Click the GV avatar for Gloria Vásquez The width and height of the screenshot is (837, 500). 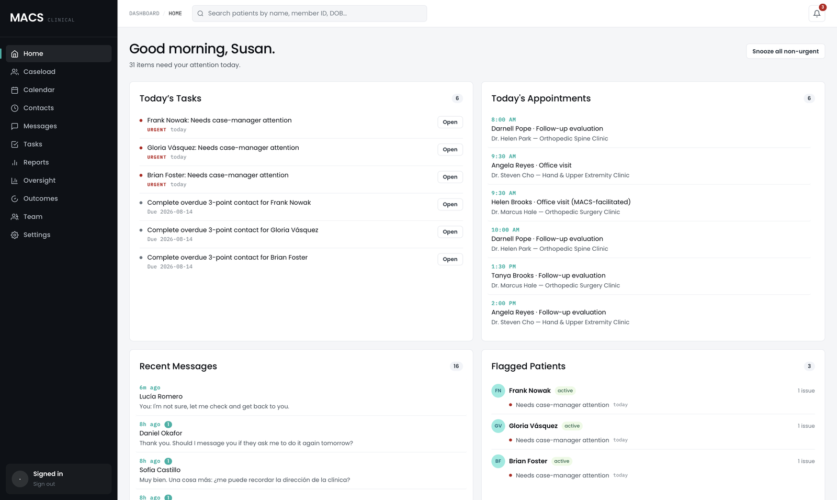pos(498,426)
